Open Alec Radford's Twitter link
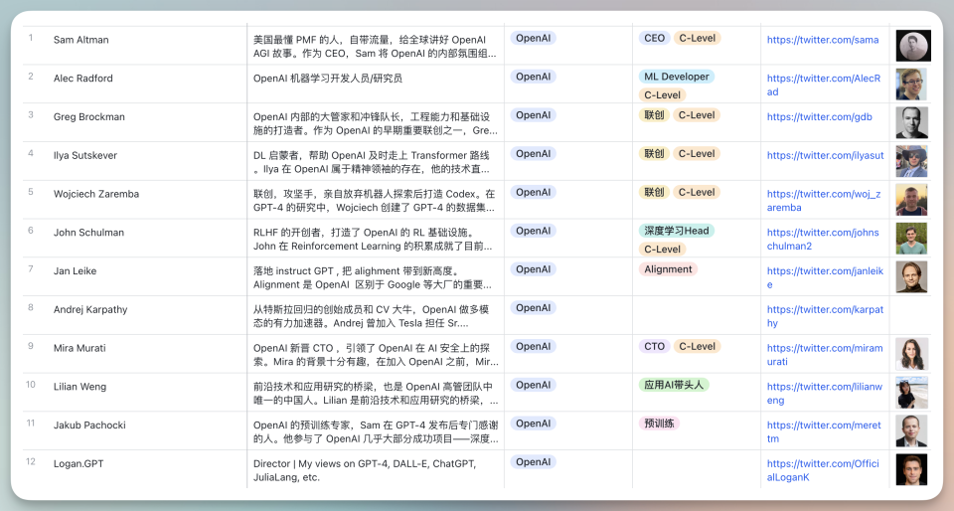Screen dimensions: 954x511 [x=823, y=85]
